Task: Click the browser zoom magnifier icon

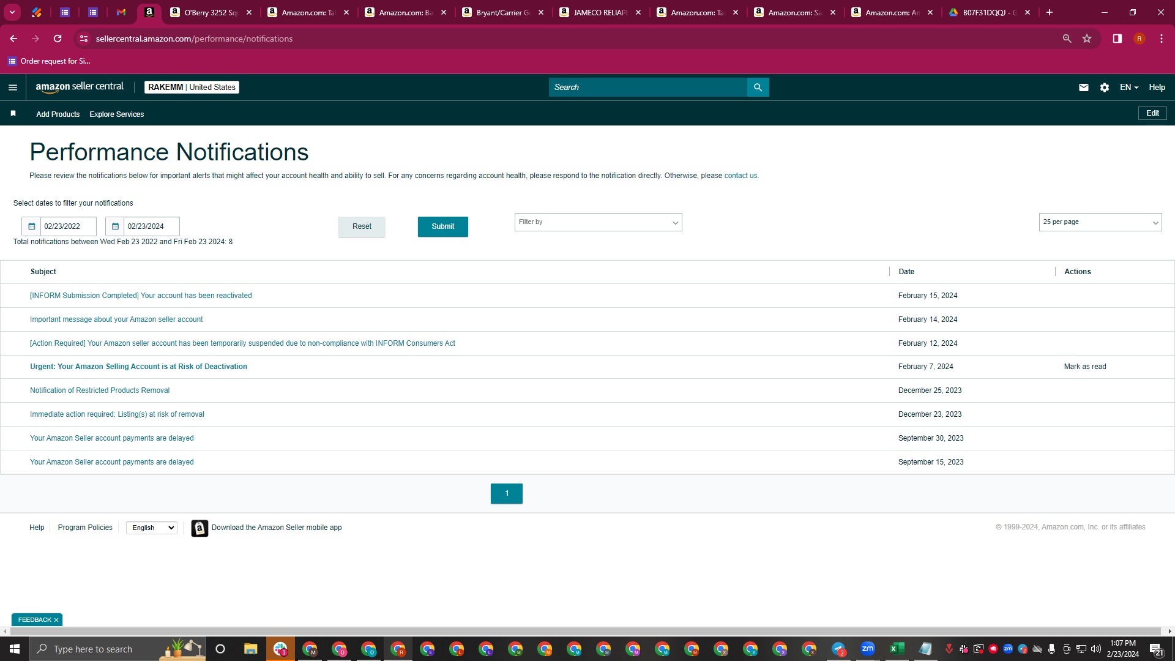Action: coord(1067,39)
